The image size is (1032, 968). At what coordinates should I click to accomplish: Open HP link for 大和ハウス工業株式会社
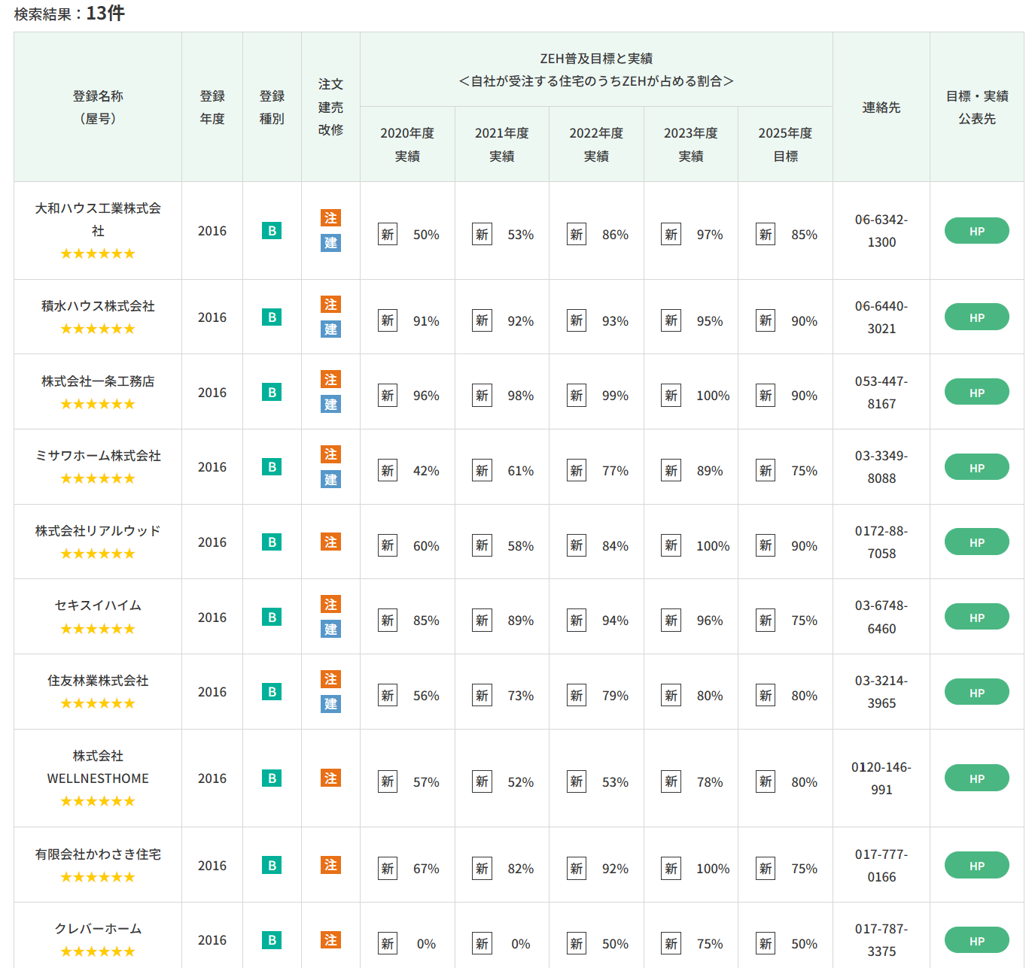coord(976,231)
